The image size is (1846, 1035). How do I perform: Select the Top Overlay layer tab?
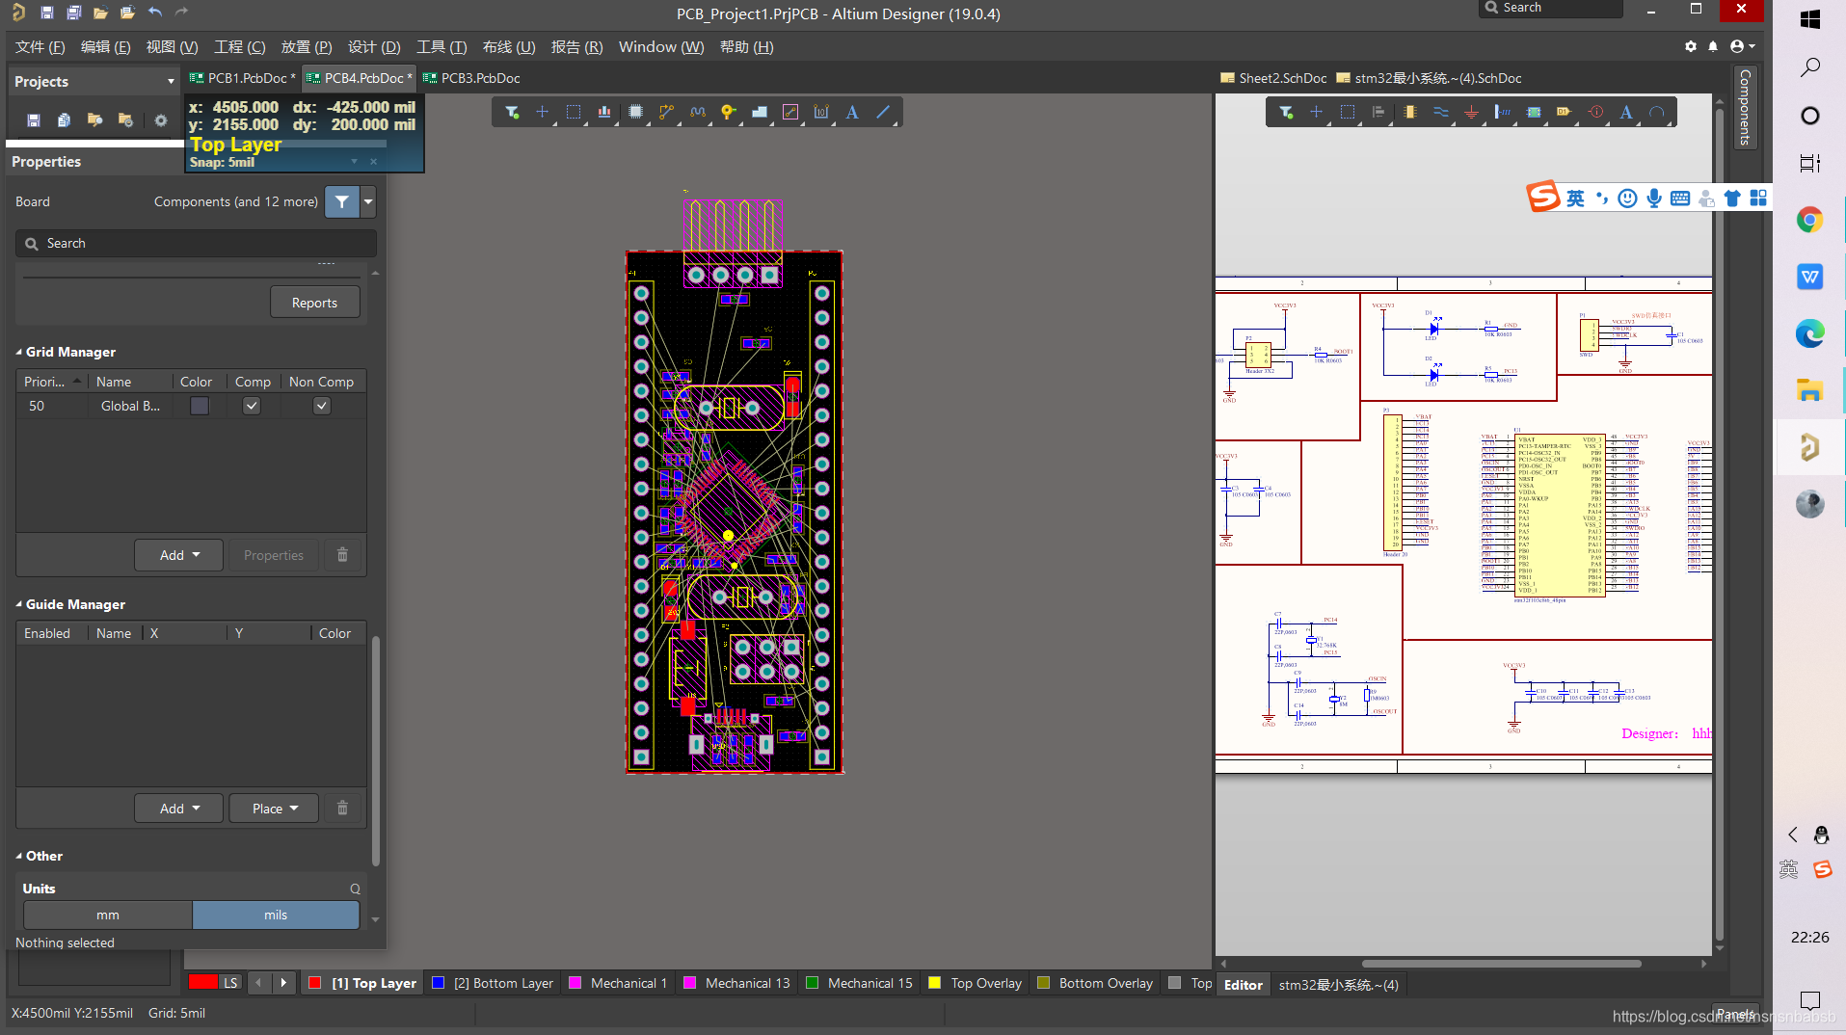pos(975,983)
